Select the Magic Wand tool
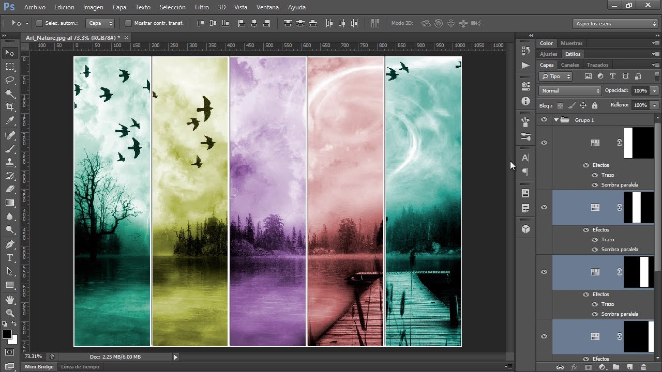Image resolution: width=662 pixels, height=372 pixels. [10, 94]
